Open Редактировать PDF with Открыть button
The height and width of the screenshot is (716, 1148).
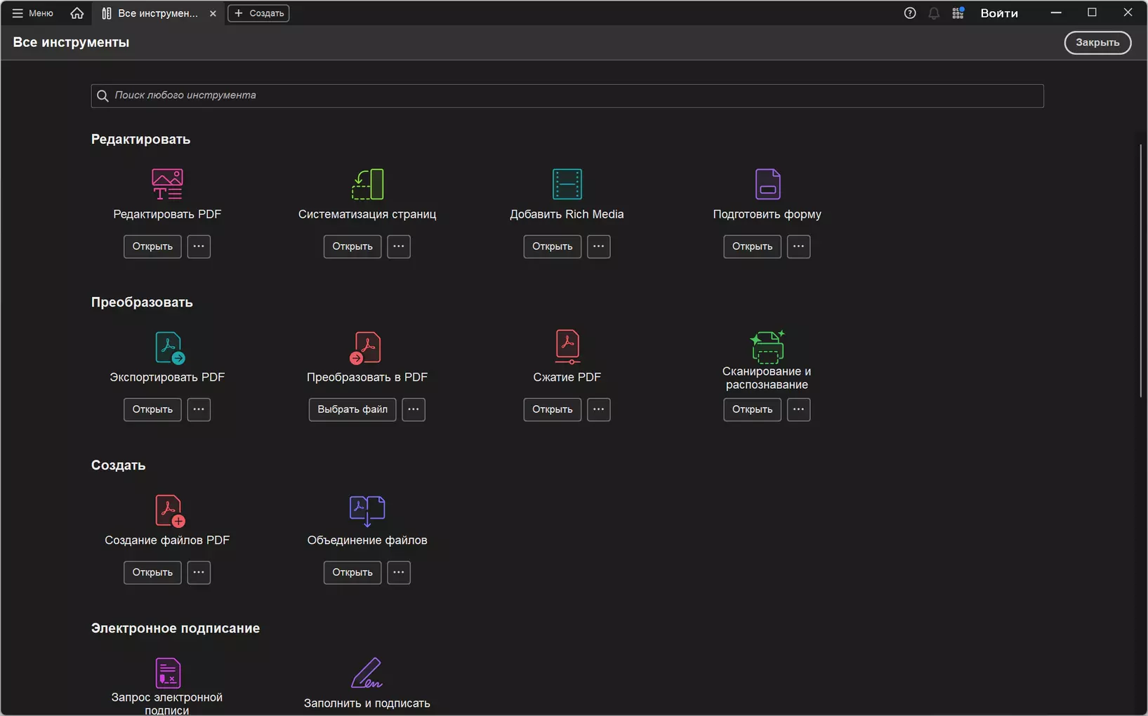coord(152,246)
